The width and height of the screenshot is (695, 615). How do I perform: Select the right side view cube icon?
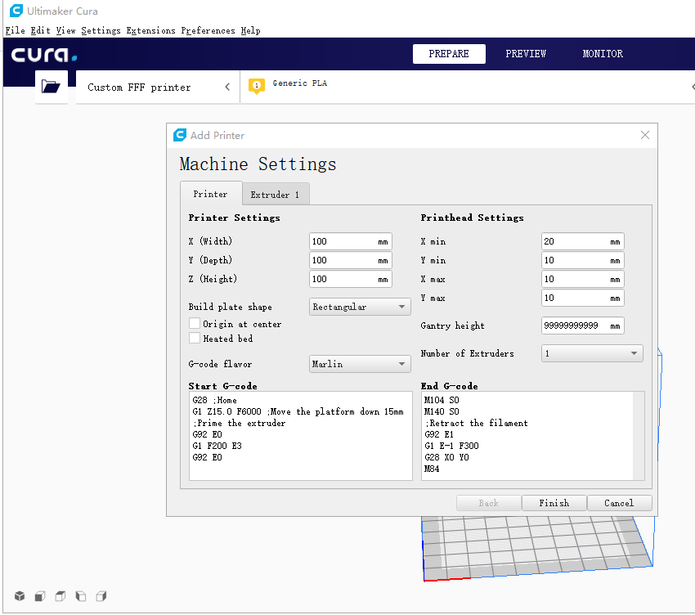click(x=101, y=596)
